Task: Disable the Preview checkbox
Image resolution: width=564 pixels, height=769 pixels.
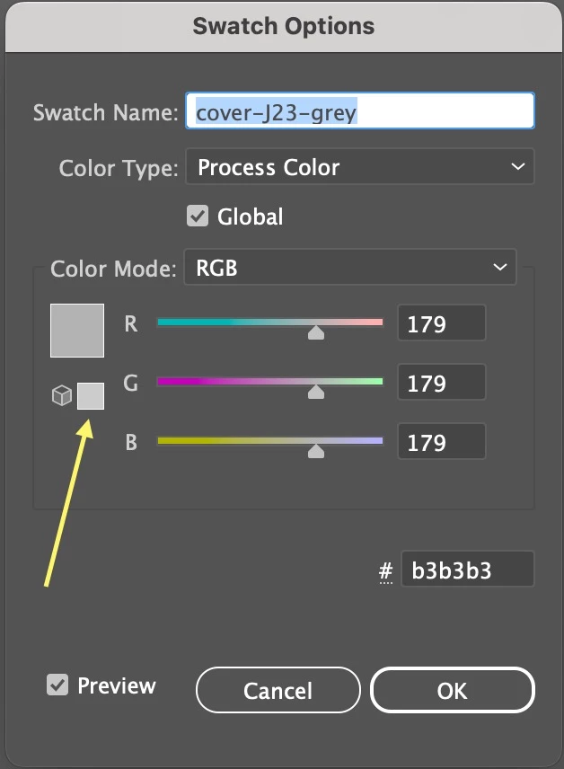Action: click(57, 685)
